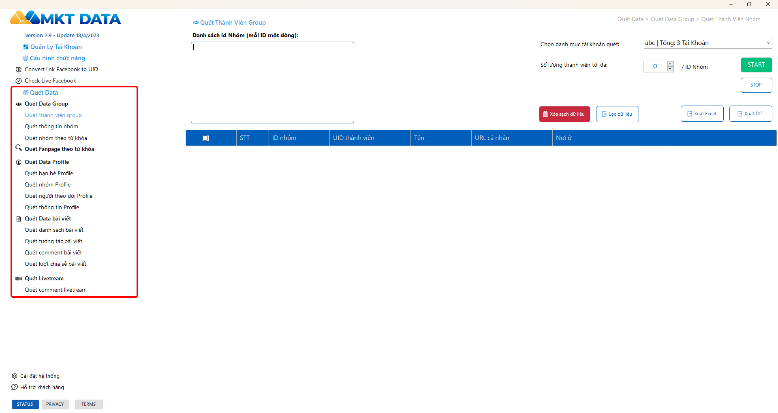The height and width of the screenshot is (413, 778).
Task: Open the PRIVACY tab at bottom
Action: (x=55, y=404)
